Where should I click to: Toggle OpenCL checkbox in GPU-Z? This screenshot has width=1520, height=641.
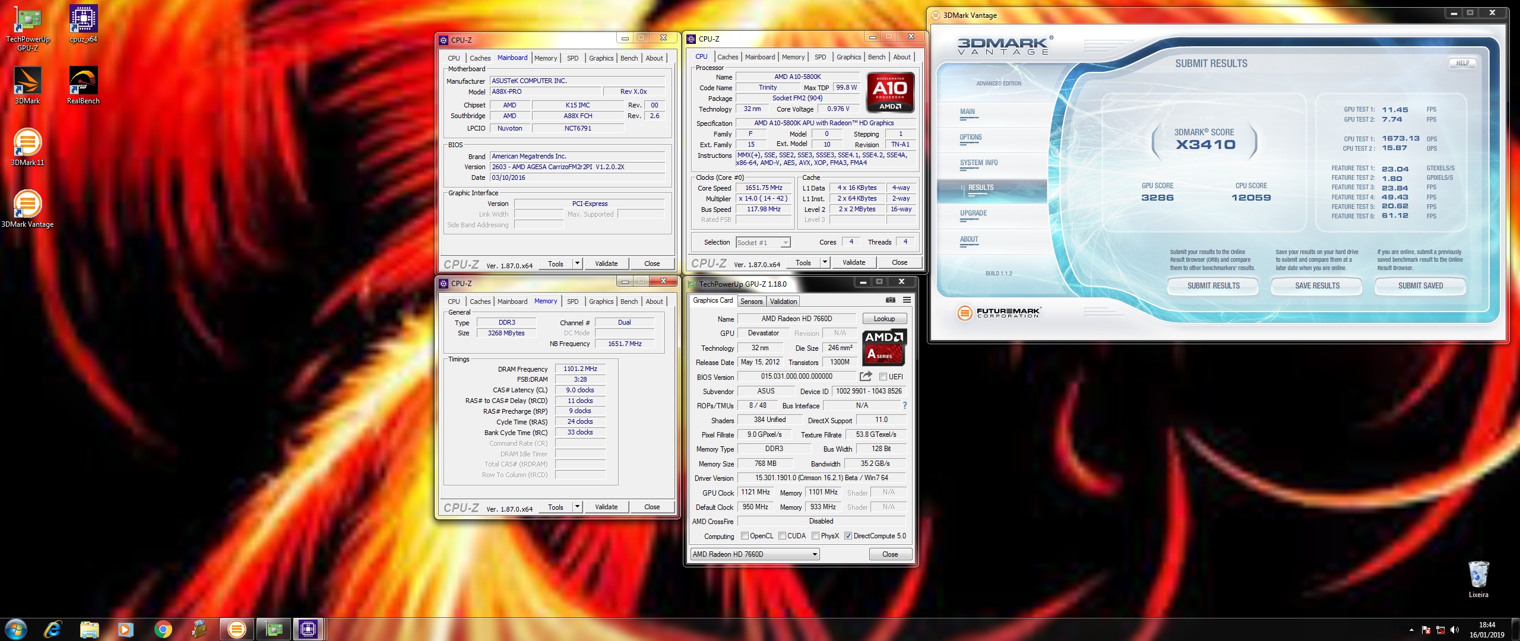[745, 536]
